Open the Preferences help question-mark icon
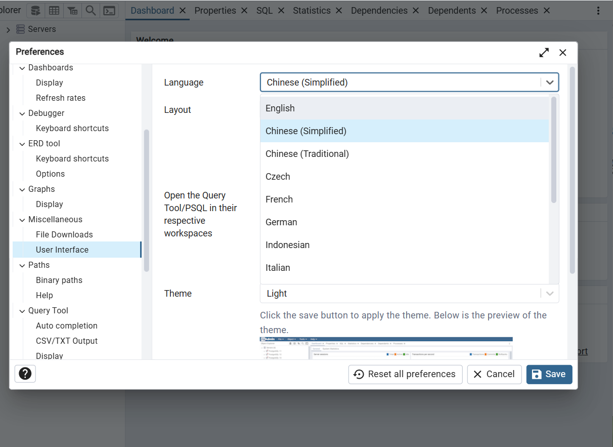 [25, 374]
